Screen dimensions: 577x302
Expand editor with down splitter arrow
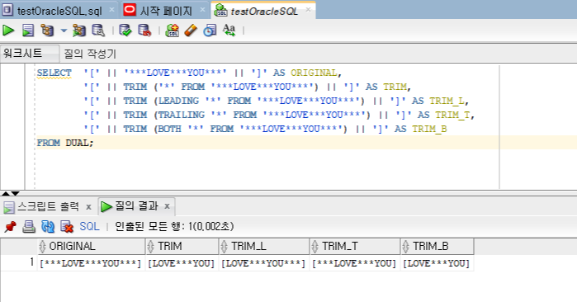(x=15, y=193)
